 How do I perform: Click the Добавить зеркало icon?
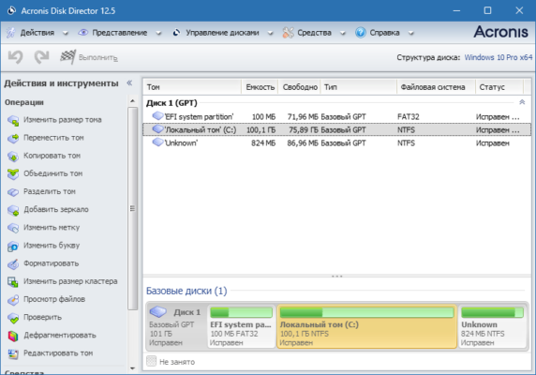tap(13, 210)
